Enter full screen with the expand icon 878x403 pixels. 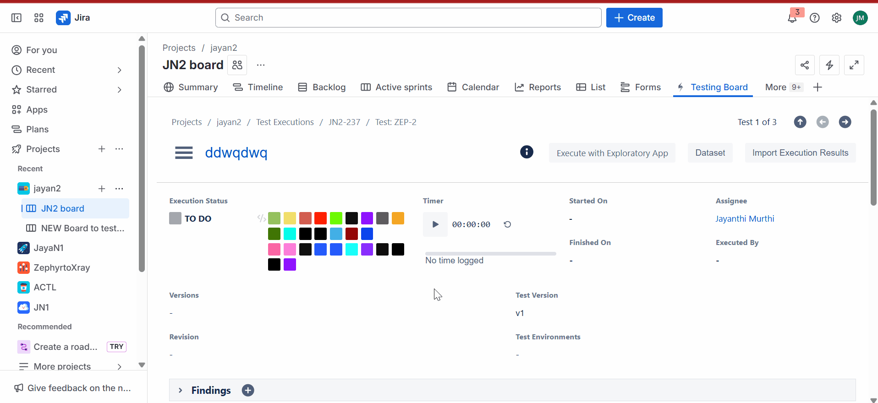854,65
